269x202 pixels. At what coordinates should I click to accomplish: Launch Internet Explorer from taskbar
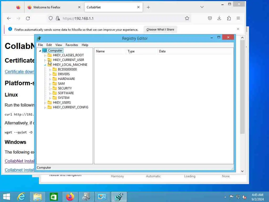coord(22,197)
